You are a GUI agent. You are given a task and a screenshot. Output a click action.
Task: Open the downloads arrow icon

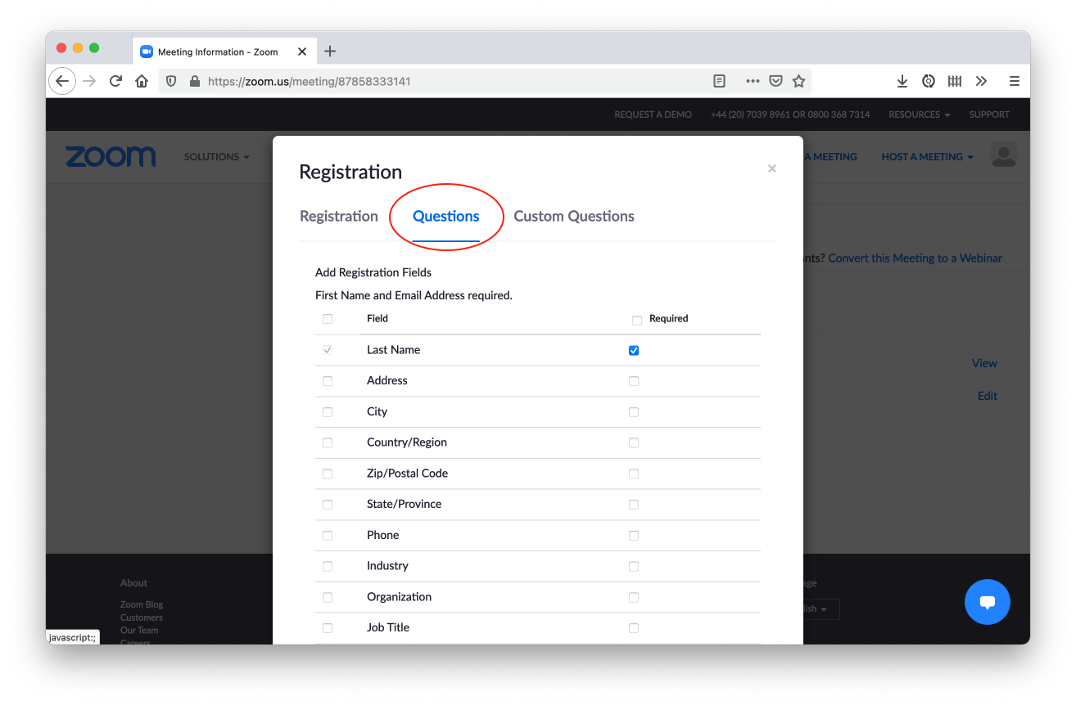point(902,81)
